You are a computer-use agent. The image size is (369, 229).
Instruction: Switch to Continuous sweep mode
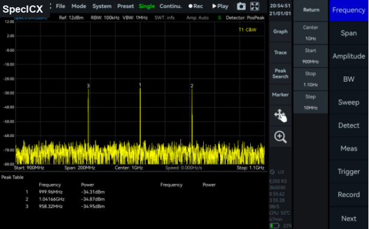(x=171, y=7)
